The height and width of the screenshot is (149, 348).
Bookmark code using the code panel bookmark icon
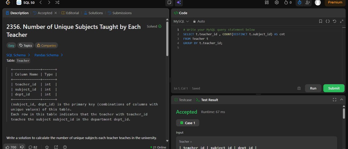coord(320,21)
